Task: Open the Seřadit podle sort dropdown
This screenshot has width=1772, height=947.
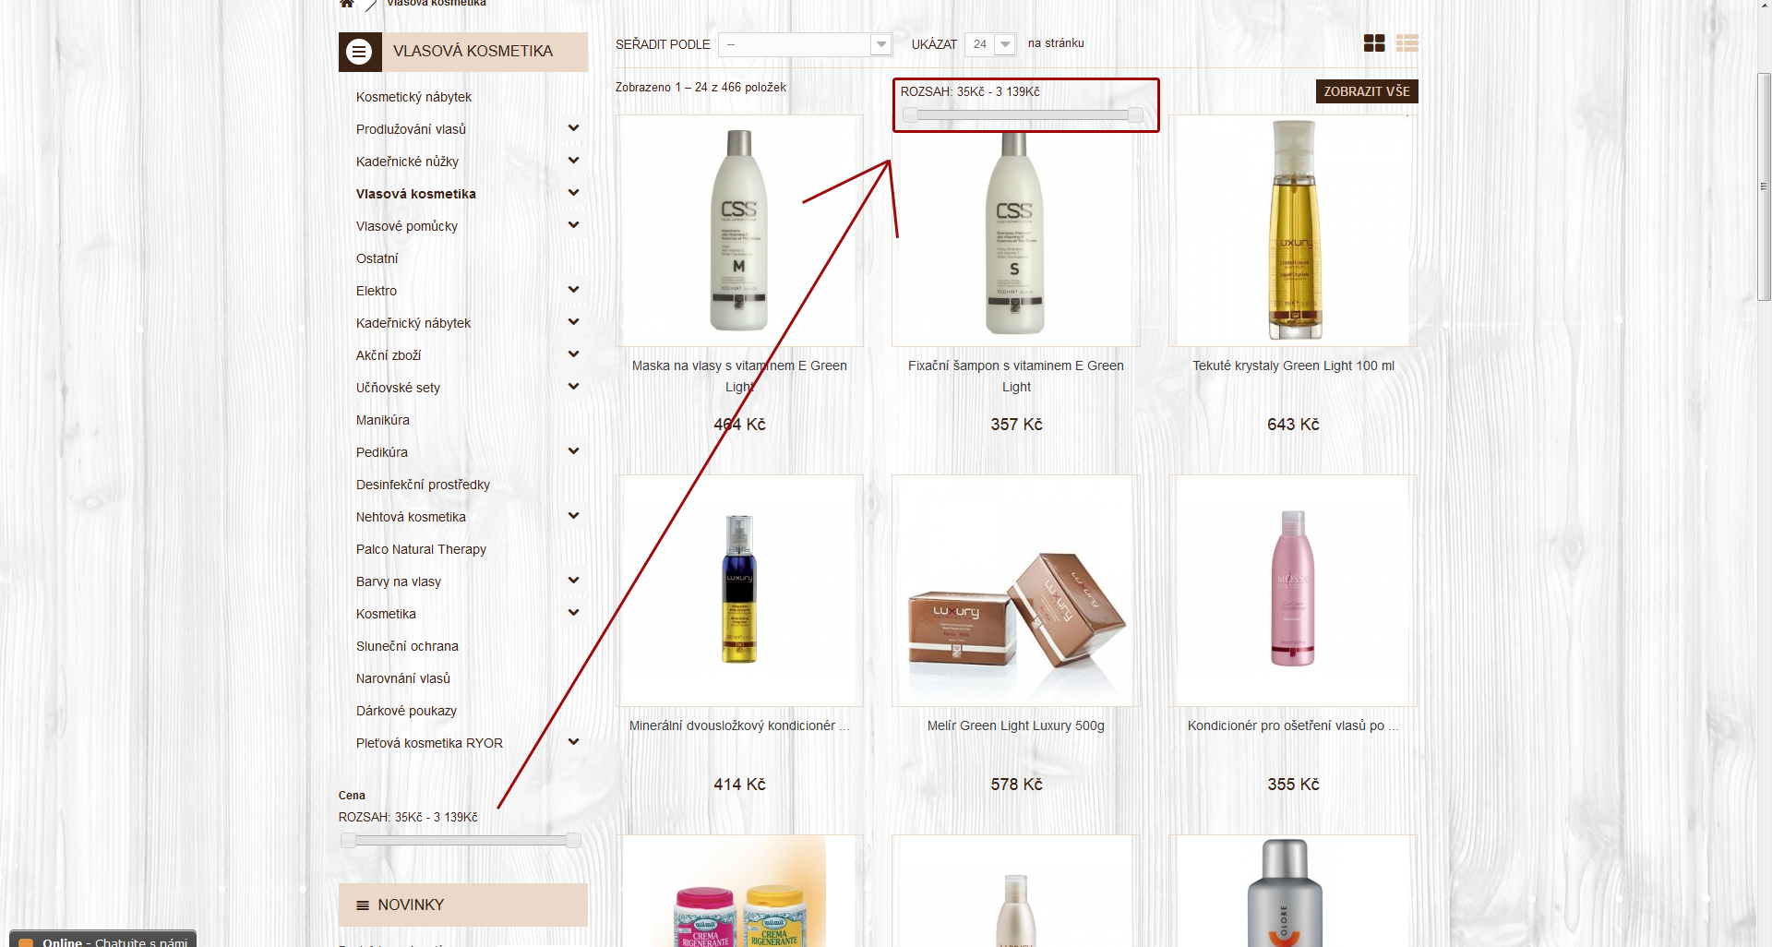Action: tap(806, 44)
